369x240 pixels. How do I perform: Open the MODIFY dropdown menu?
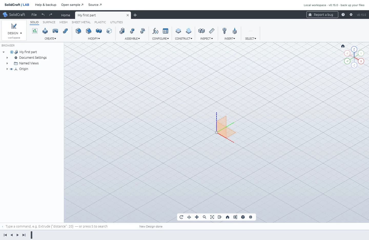coord(94,39)
